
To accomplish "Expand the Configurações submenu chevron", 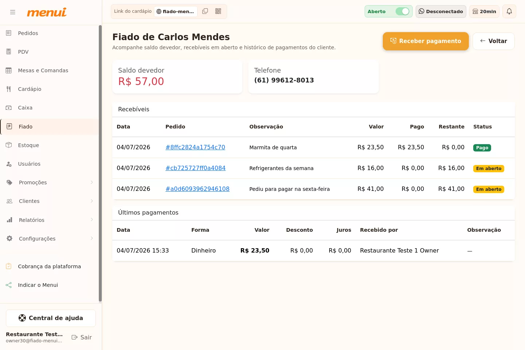I will coord(92,238).
